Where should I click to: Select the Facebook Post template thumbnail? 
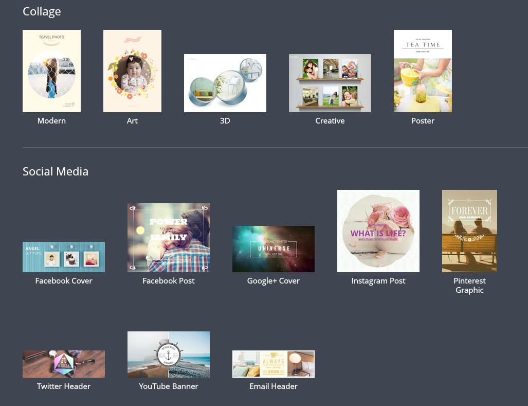169,238
